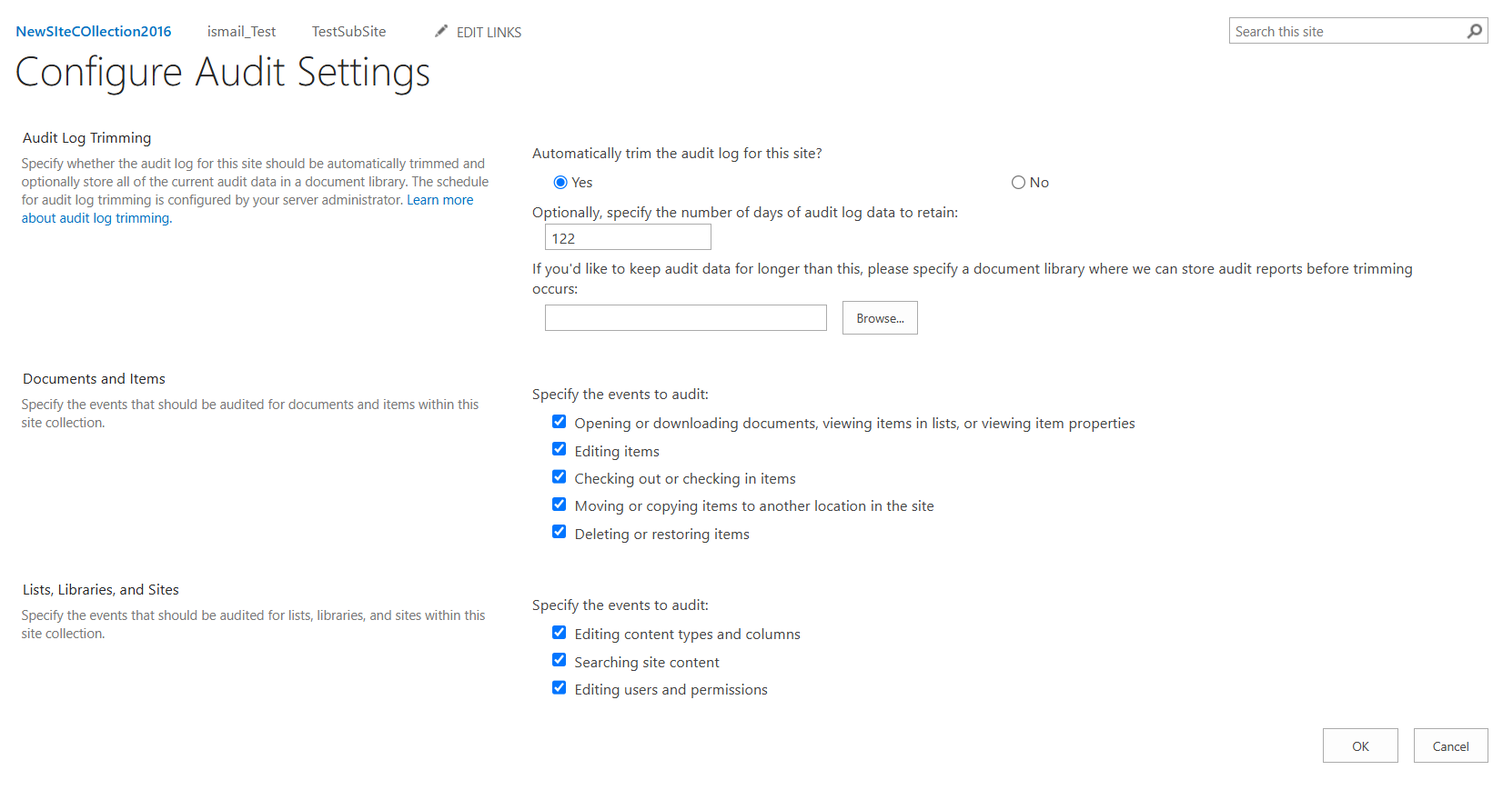This screenshot has width=1503, height=790.
Task: Cancel the audit settings changes
Action: point(1450,745)
